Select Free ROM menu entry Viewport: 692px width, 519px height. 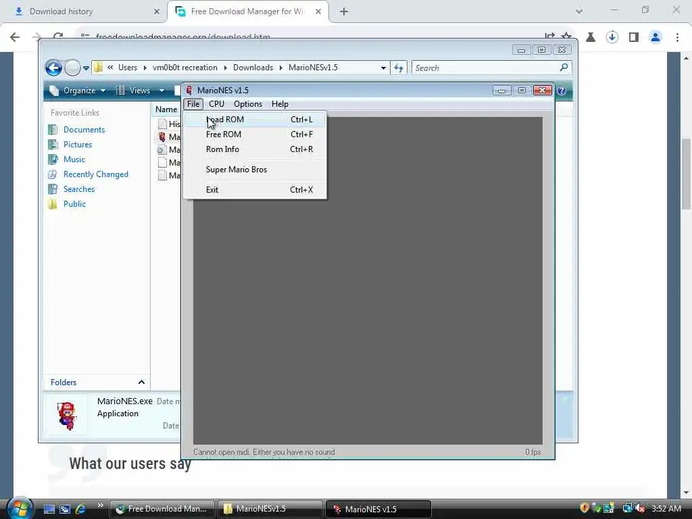(255, 134)
